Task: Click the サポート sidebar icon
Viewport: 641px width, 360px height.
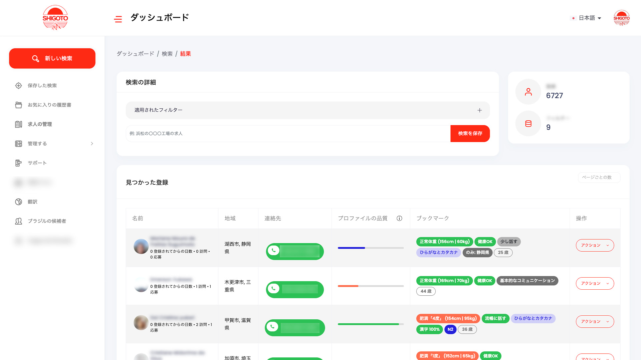Action: pos(37,163)
